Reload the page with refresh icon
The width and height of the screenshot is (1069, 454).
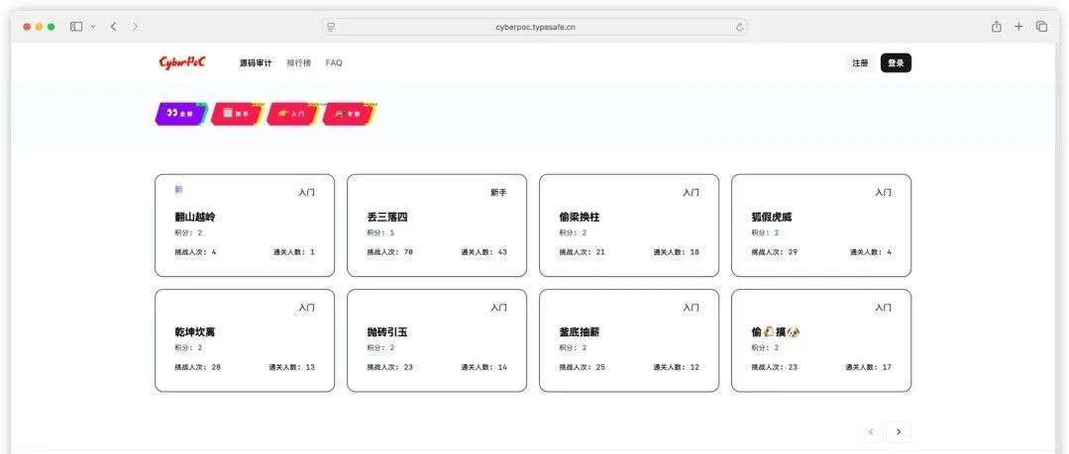(740, 28)
